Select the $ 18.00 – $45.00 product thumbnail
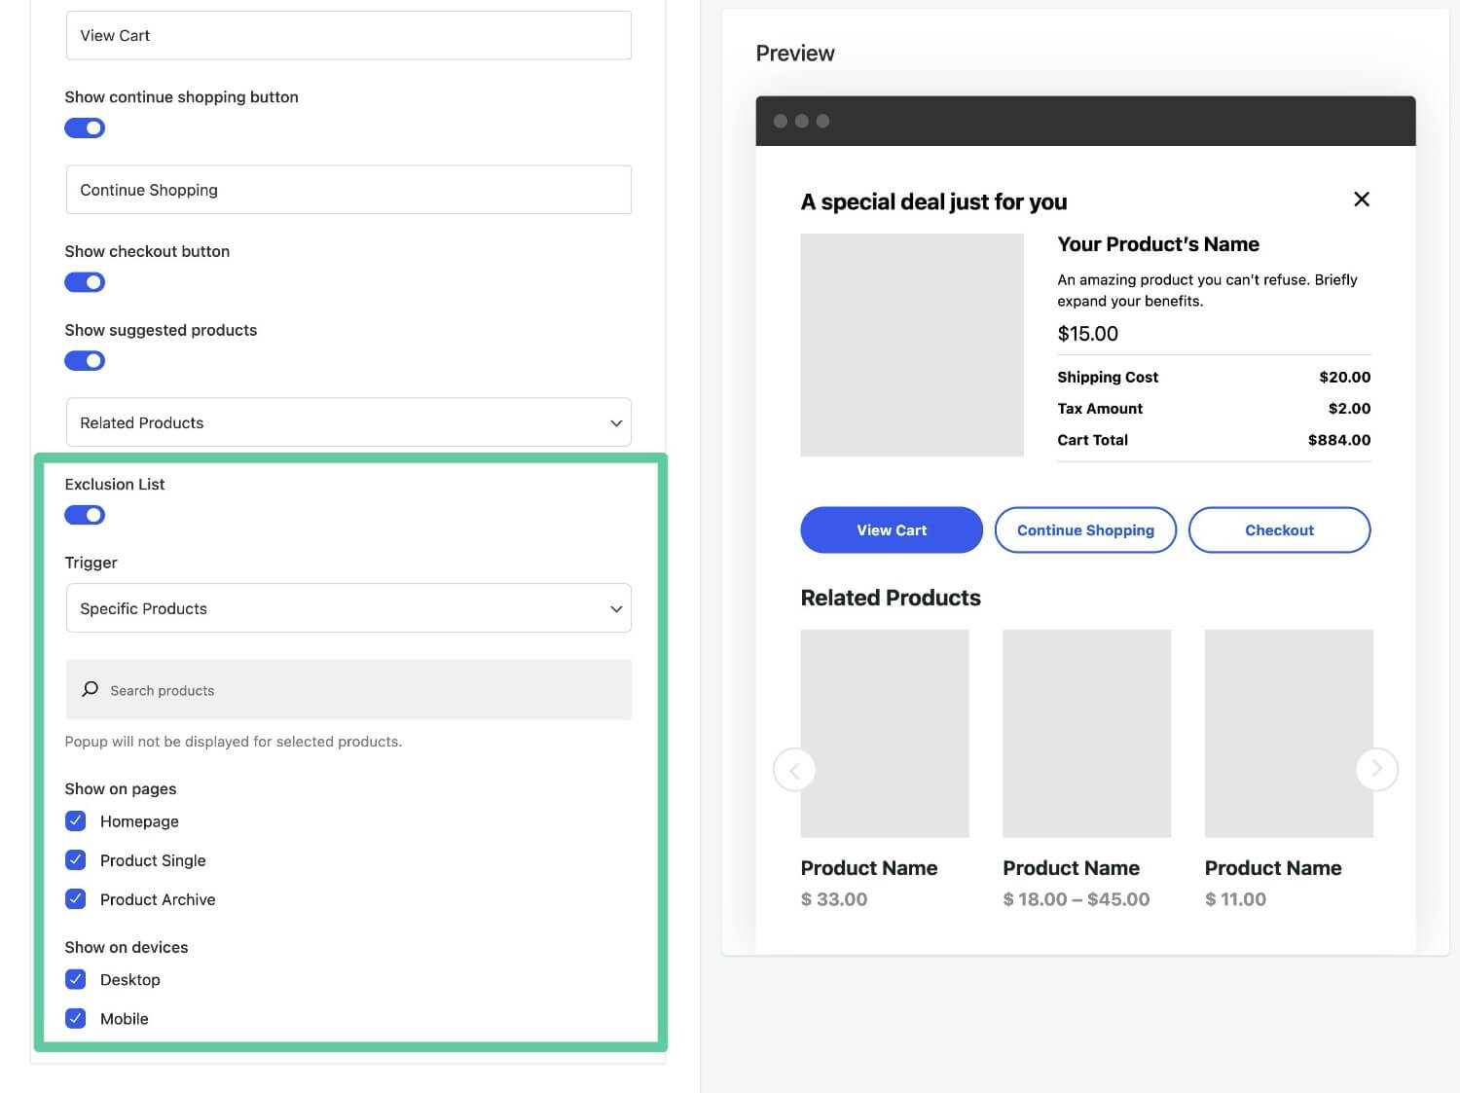Screen dimensions: 1460x1093 tap(1086, 734)
